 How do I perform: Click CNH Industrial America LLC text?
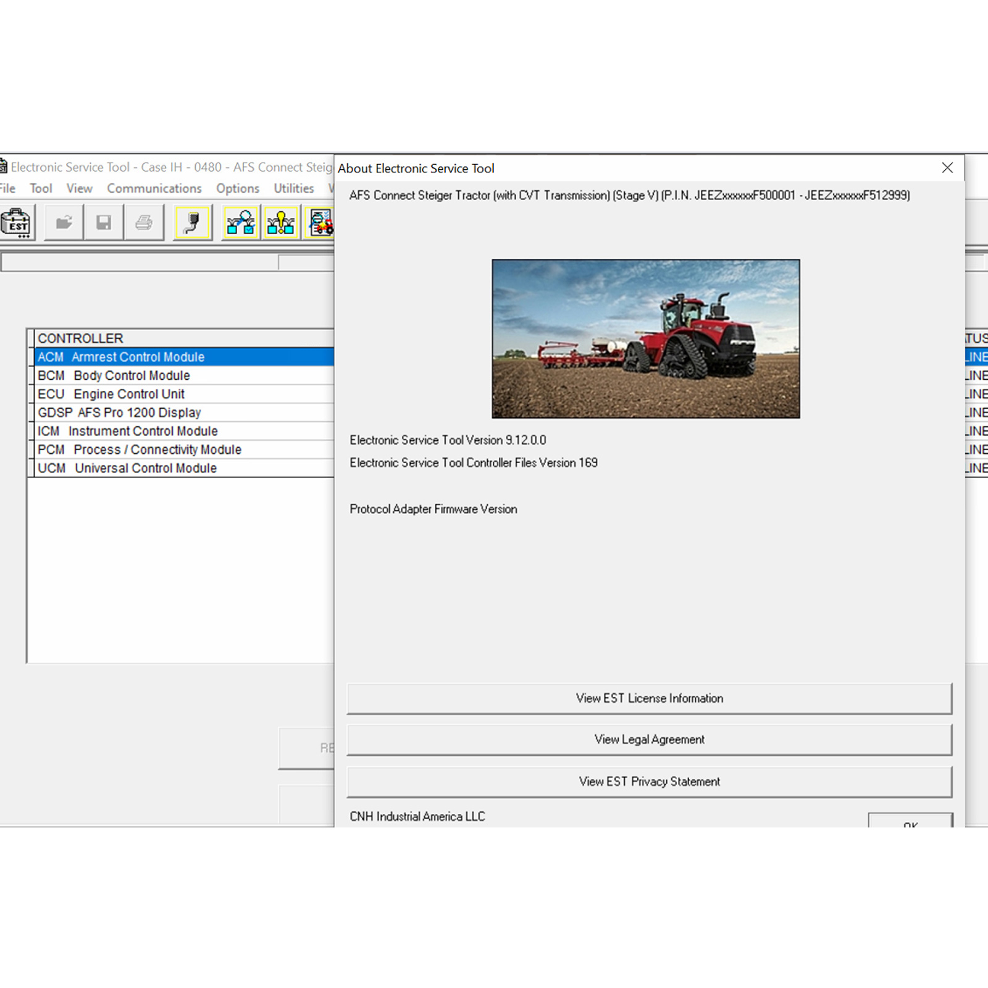point(417,816)
